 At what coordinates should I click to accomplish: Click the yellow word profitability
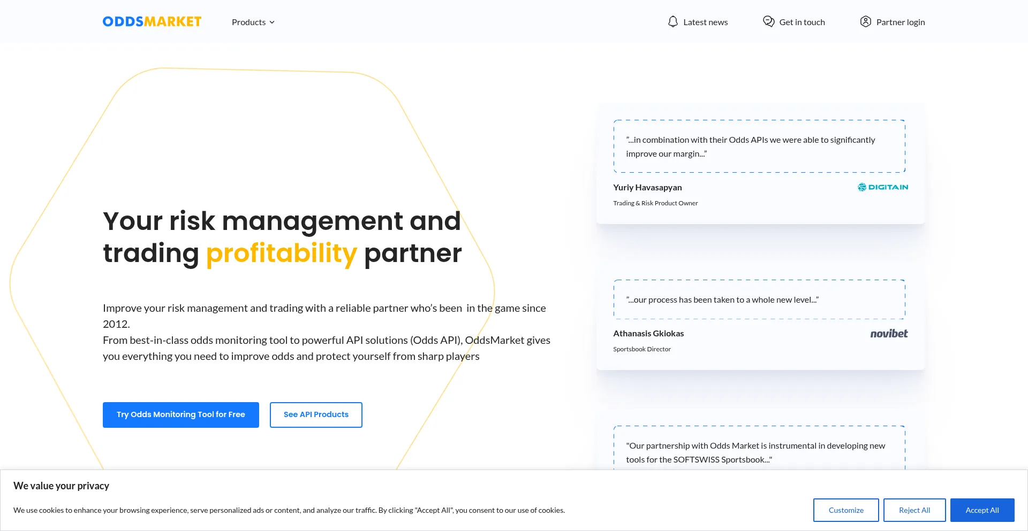(282, 253)
